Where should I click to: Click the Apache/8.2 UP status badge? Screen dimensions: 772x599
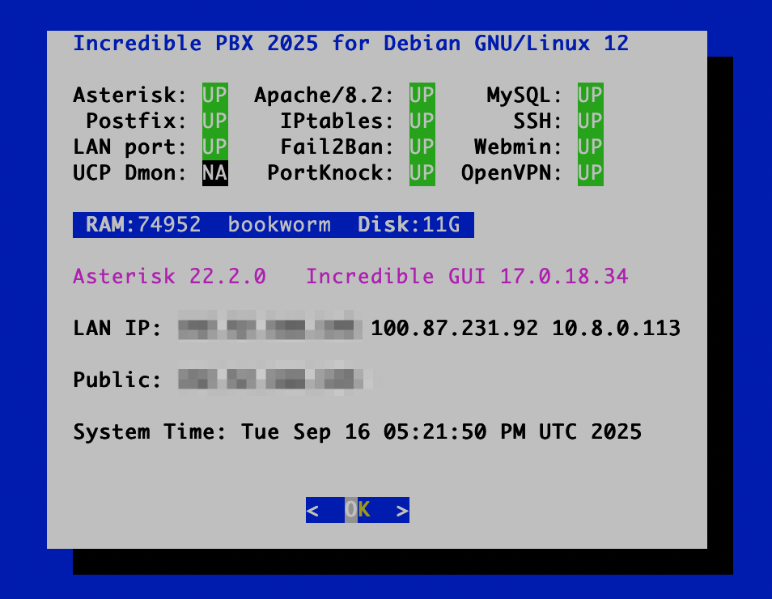pos(422,95)
